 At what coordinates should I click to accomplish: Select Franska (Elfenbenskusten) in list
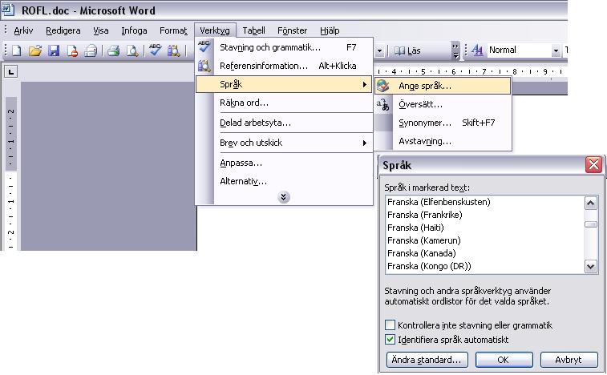tap(485, 202)
